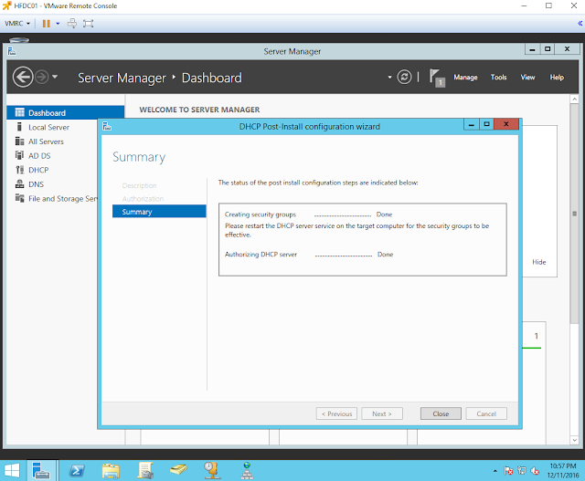Image resolution: width=585 pixels, height=481 pixels.
Task: Open the Manage menu
Action: click(465, 77)
